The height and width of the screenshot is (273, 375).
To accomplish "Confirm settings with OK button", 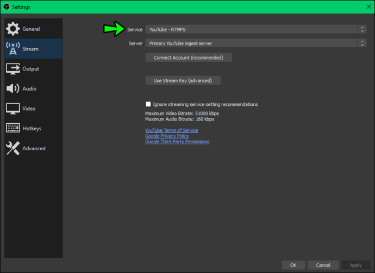I will point(293,265).
